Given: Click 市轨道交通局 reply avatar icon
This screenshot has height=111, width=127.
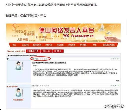Looking at the screenshot, I should pyautogui.click(x=18, y=93).
